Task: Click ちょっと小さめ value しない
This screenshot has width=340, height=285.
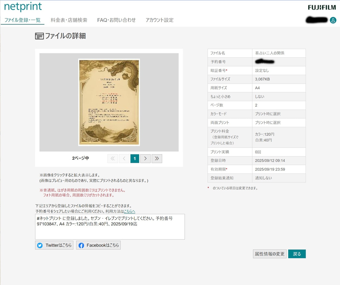Action: 260,96
